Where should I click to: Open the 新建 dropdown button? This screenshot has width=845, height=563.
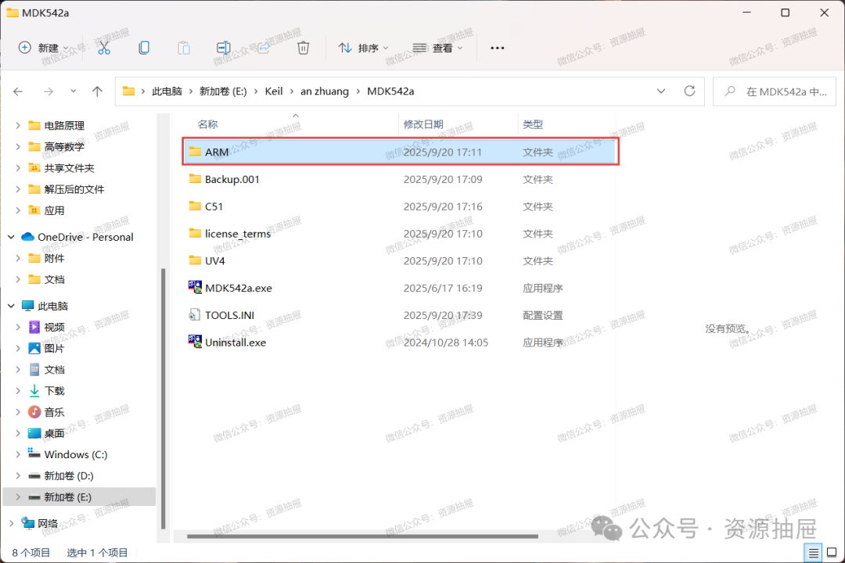[43, 48]
